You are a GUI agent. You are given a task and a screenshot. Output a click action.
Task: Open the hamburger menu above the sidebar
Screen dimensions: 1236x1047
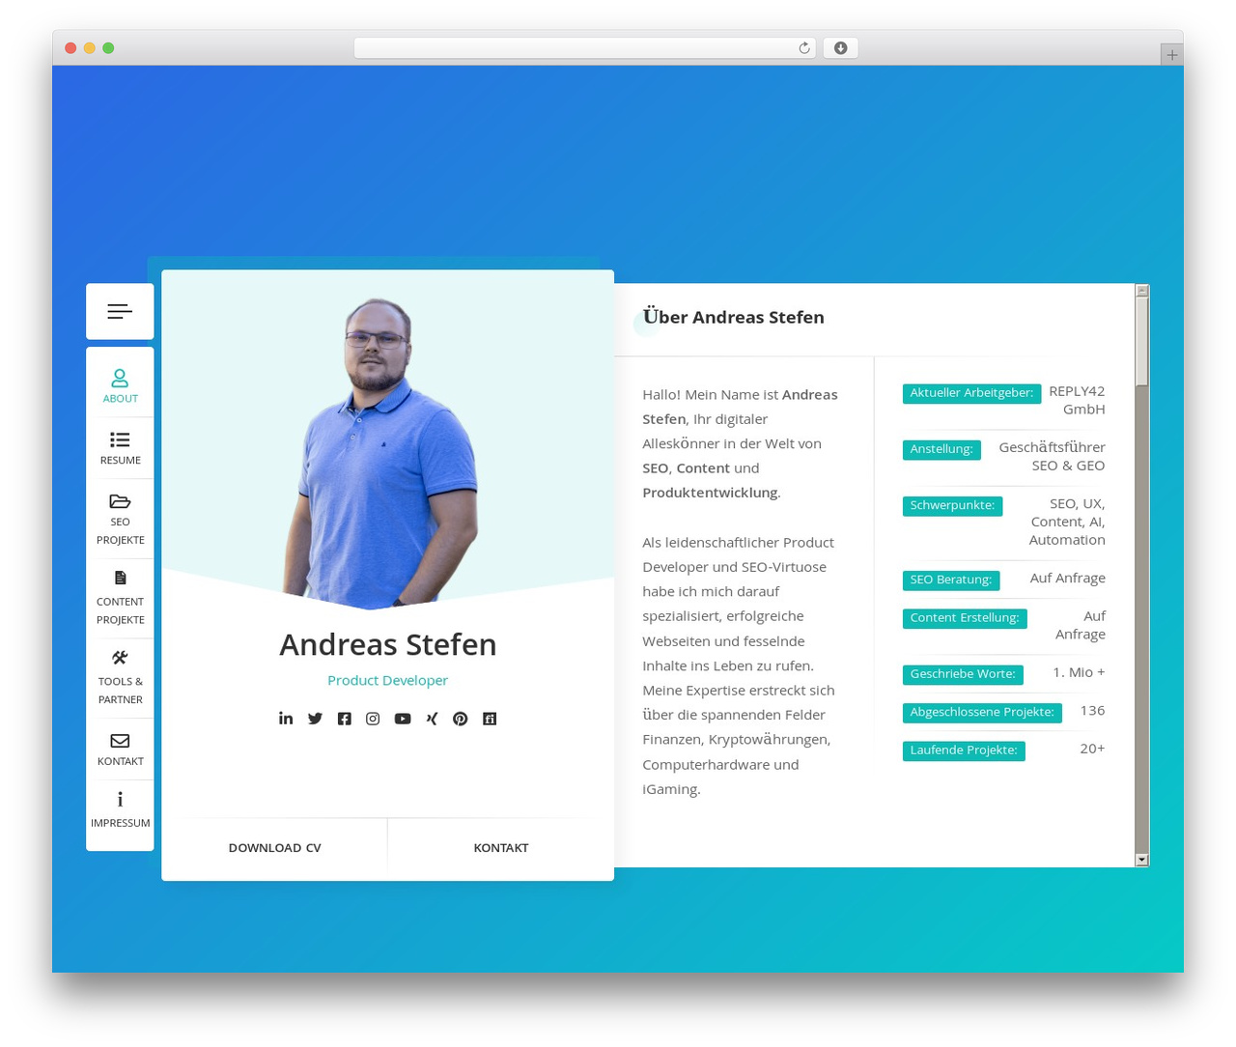[x=120, y=311]
